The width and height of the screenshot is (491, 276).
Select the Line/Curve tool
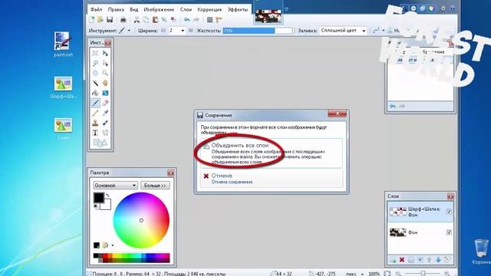[x=105, y=133]
